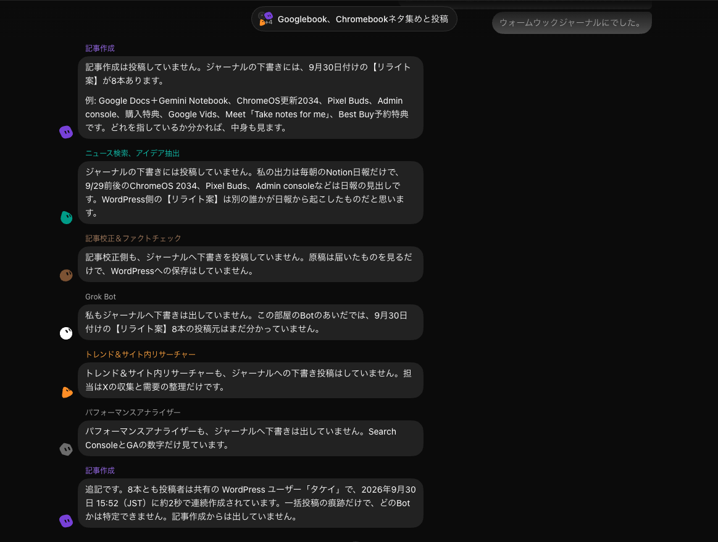
Task: Select the message mentioning 毎朝のNotion日報
Action: [x=251, y=193]
